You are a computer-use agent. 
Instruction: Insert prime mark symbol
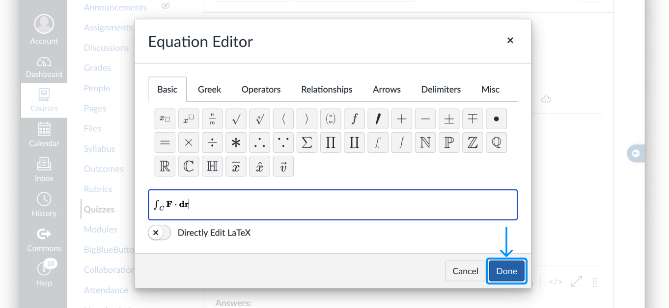378,118
